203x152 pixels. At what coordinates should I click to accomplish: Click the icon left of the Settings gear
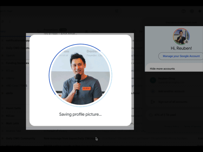point(184,11)
